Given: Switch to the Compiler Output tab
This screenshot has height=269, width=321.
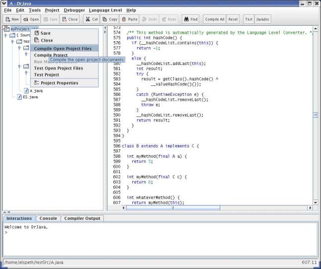Looking at the screenshot, I should click(x=82, y=218).
